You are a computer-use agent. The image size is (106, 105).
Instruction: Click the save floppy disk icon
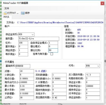point(23,13)
